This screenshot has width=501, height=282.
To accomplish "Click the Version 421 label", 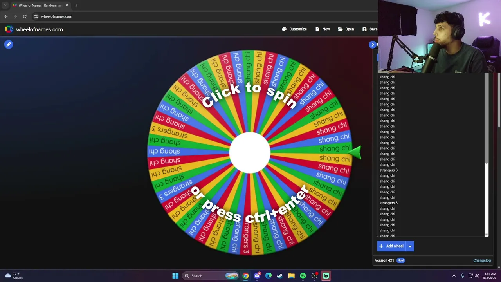I will (x=384, y=260).
